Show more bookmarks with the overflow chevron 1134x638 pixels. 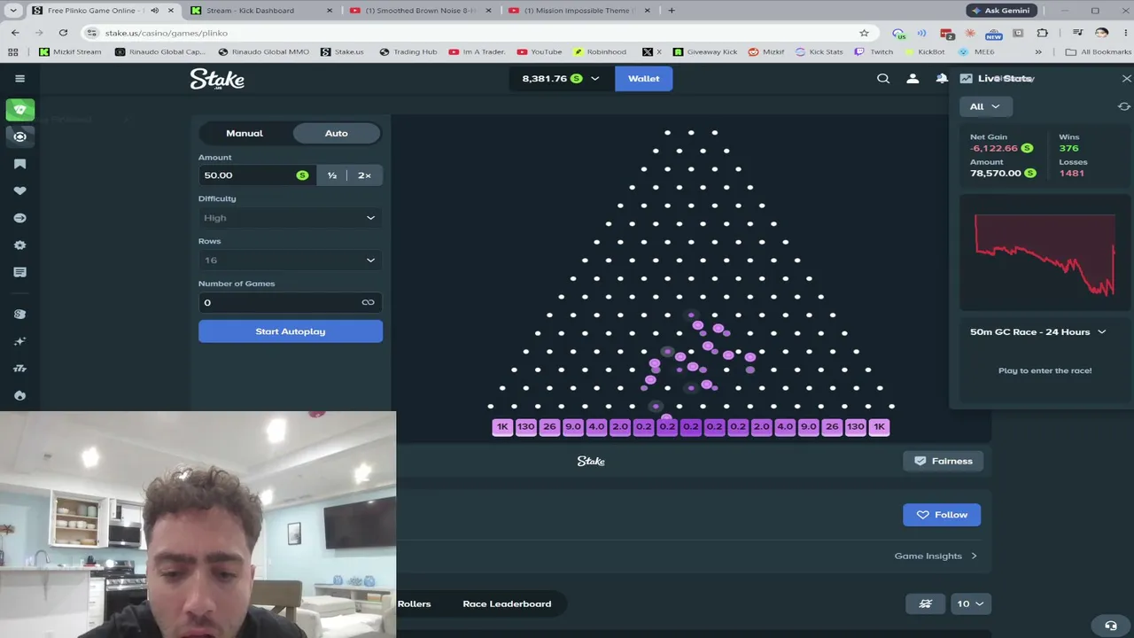[x=1038, y=52]
